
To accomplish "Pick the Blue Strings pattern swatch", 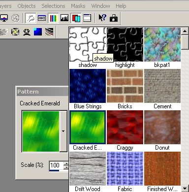I will [x=88, y=86].
